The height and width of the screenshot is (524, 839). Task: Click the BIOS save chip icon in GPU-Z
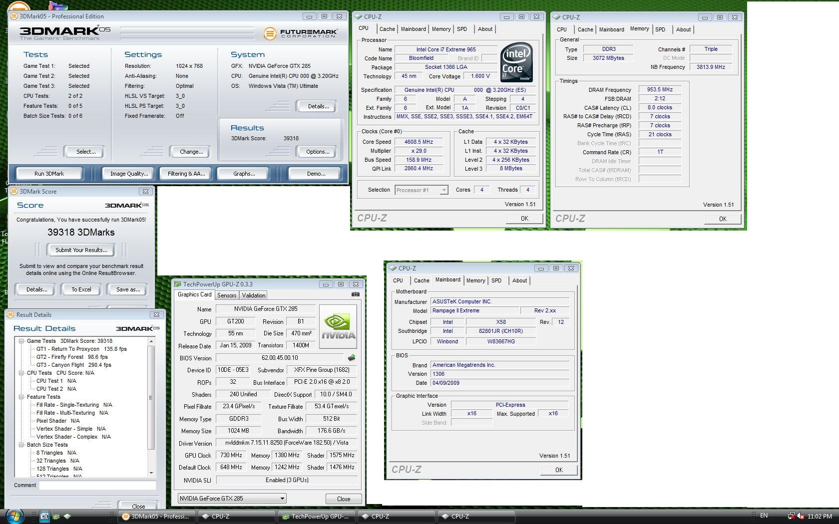tap(352, 358)
